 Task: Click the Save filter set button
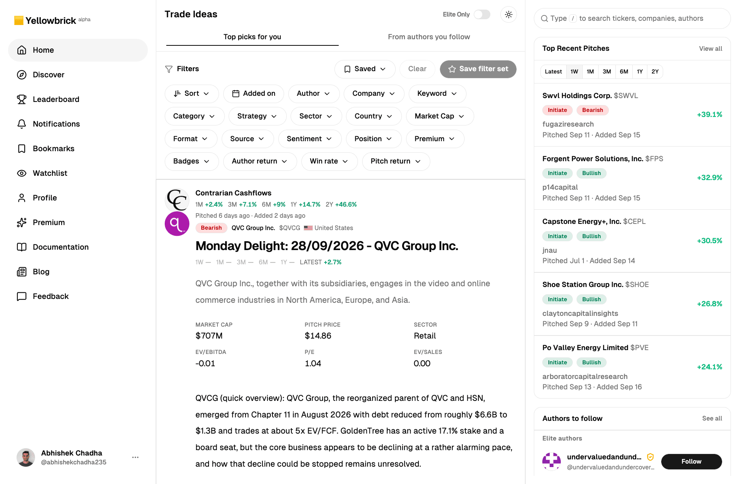[x=478, y=69]
